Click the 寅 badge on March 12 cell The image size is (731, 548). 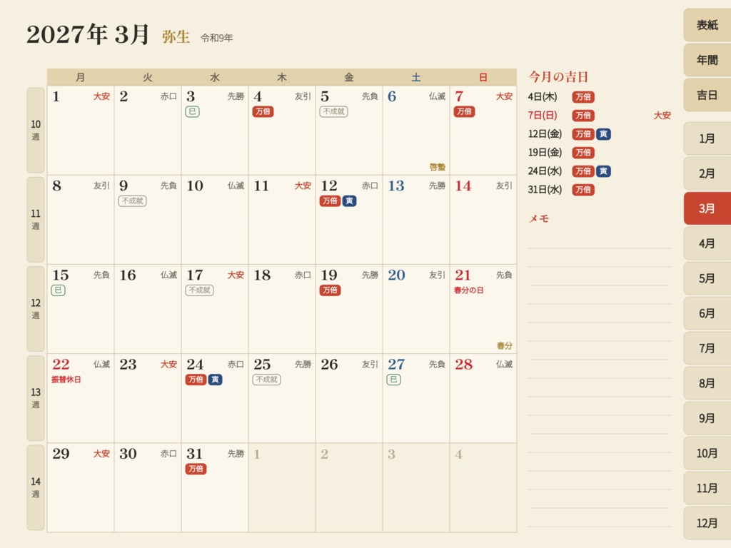[349, 201]
